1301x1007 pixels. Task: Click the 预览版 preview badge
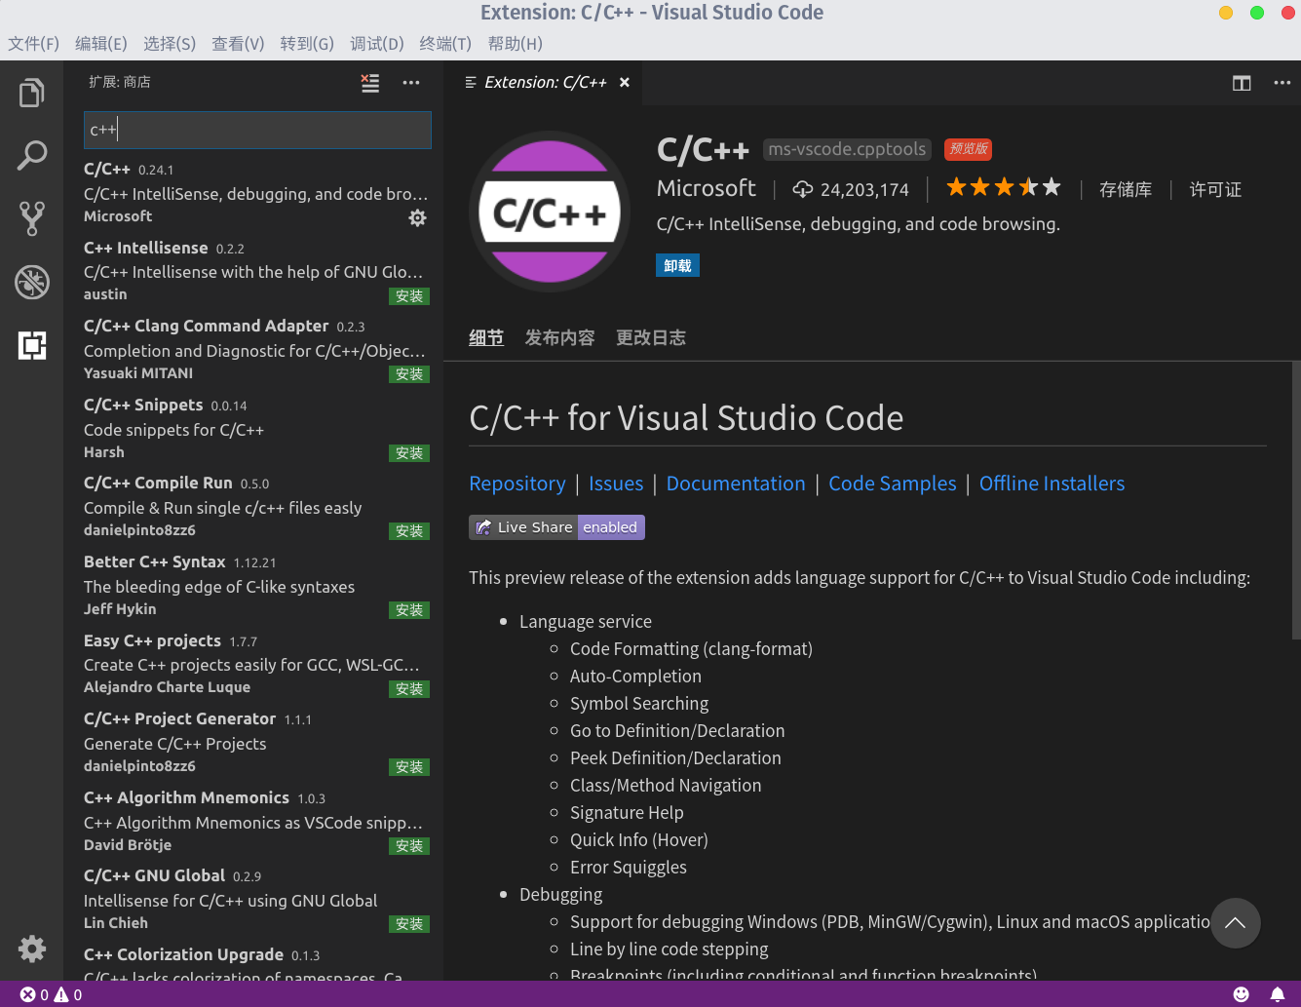point(969,149)
